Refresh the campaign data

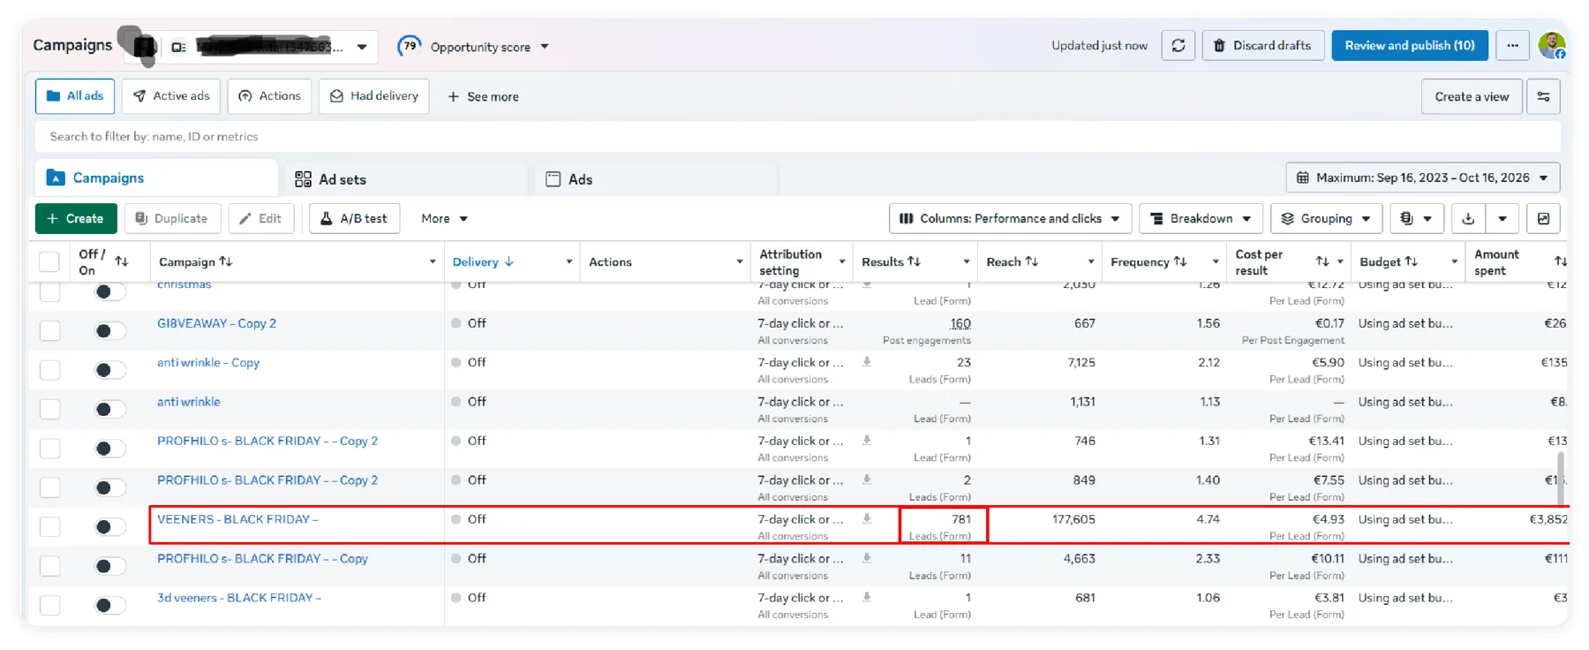pos(1179,46)
